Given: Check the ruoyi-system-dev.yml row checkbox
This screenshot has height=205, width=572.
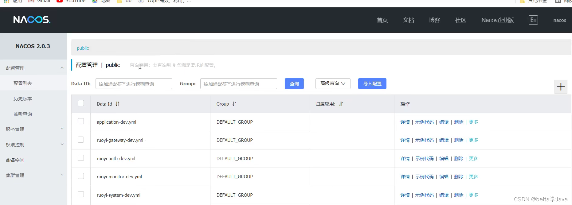Looking at the screenshot, I should click(81, 194).
